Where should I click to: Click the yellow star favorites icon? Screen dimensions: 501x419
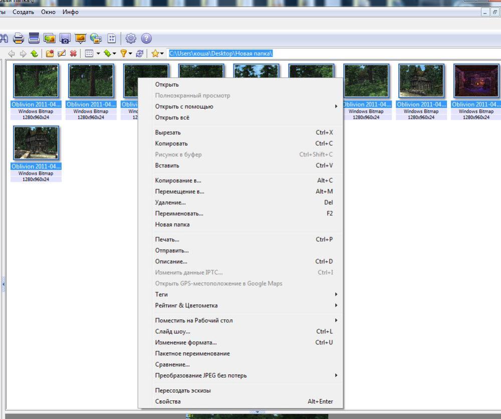155,54
